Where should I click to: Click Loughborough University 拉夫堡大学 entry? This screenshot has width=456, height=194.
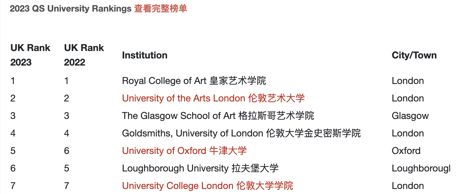point(200,168)
